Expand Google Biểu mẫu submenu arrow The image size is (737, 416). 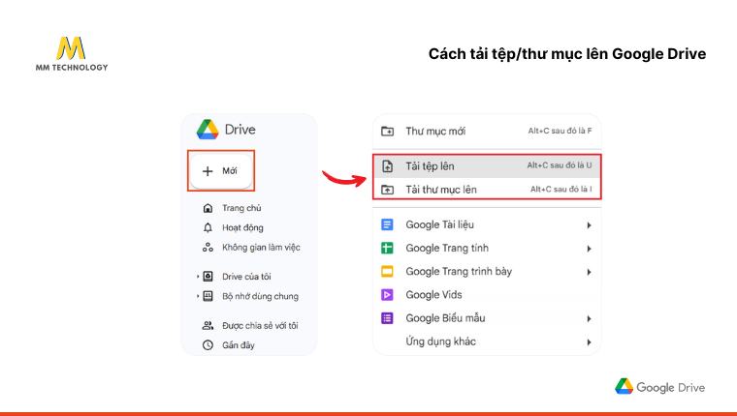pyautogui.click(x=589, y=319)
